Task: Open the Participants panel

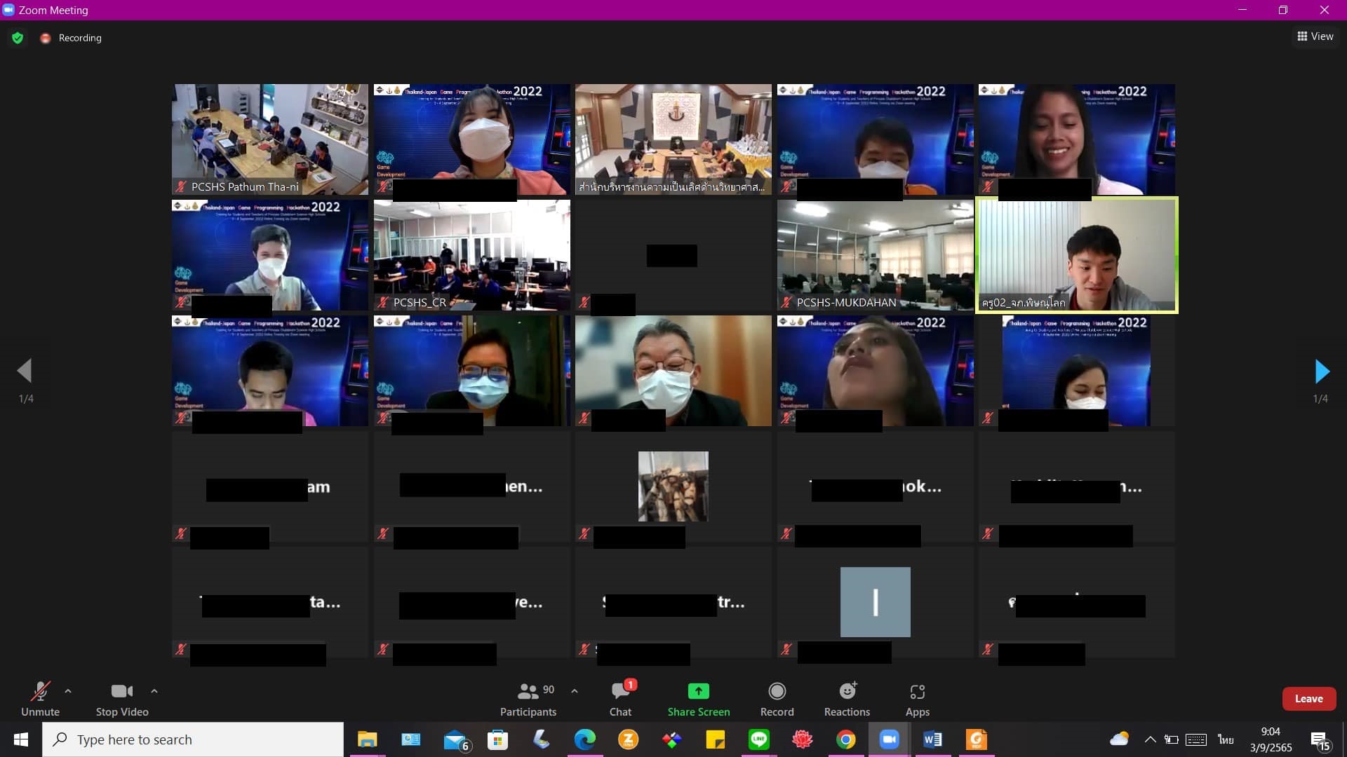Action: (x=528, y=699)
